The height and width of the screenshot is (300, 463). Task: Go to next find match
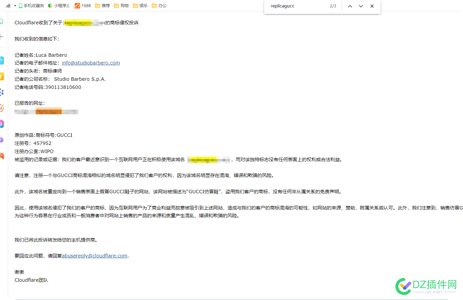(x=361, y=6)
